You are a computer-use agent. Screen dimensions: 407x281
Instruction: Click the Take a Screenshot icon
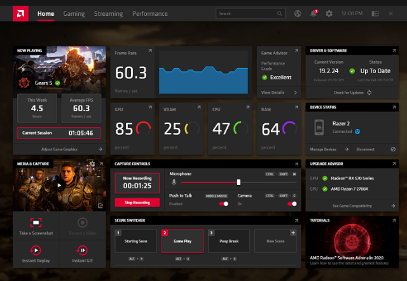pyautogui.click(x=36, y=223)
